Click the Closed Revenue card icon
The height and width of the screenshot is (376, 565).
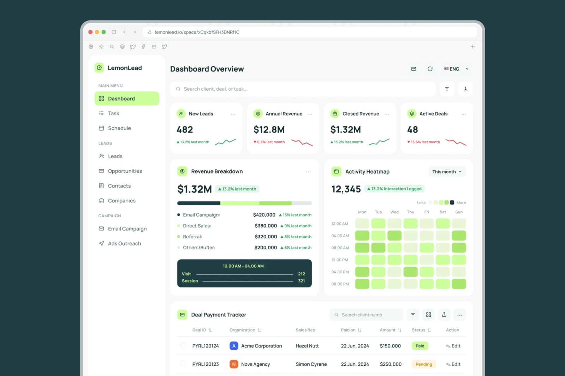[335, 114]
